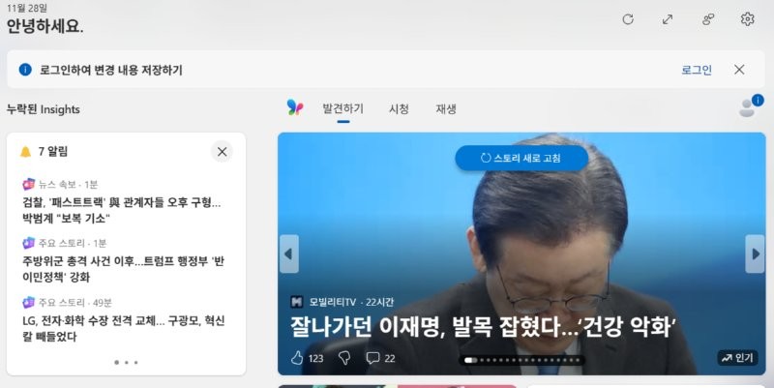Switch to the 시청 tab
This screenshot has height=388, width=774.
399,109
